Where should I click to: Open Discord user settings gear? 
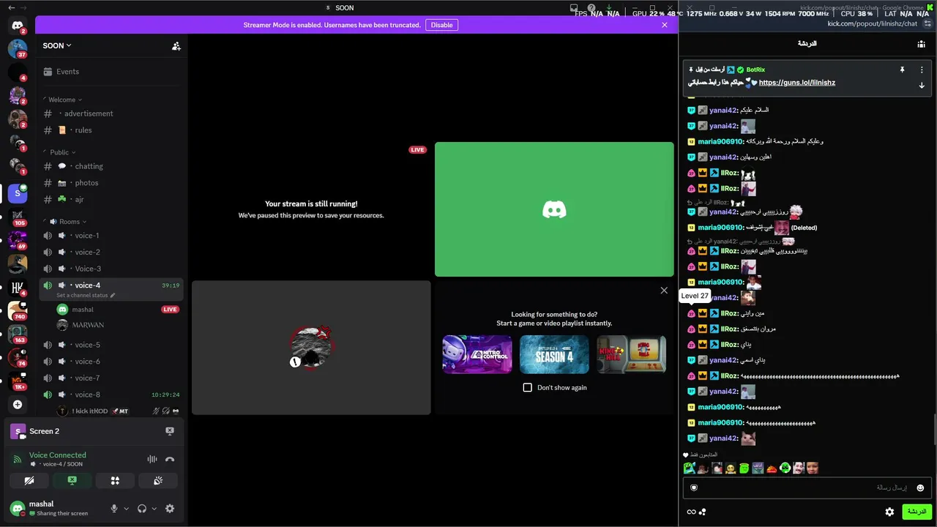click(x=170, y=509)
